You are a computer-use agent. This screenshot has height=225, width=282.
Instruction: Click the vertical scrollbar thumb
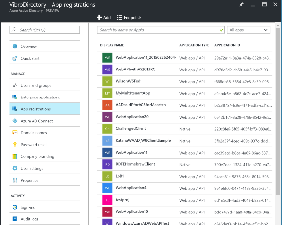[278, 111]
